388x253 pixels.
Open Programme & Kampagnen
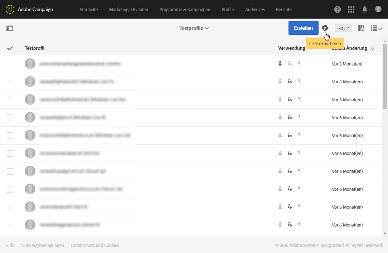(185, 9)
